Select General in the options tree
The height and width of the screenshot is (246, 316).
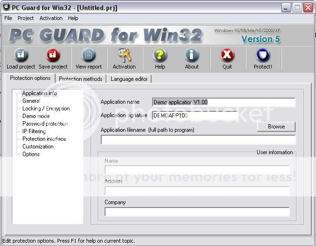coord(31,101)
